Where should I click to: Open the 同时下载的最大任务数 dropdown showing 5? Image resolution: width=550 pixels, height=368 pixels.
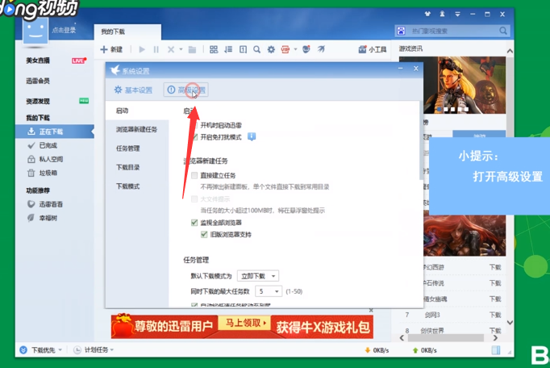tap(269, 291)
